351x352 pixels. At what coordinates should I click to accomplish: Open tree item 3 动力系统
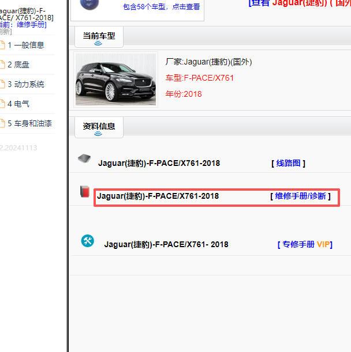pos(26,84)
